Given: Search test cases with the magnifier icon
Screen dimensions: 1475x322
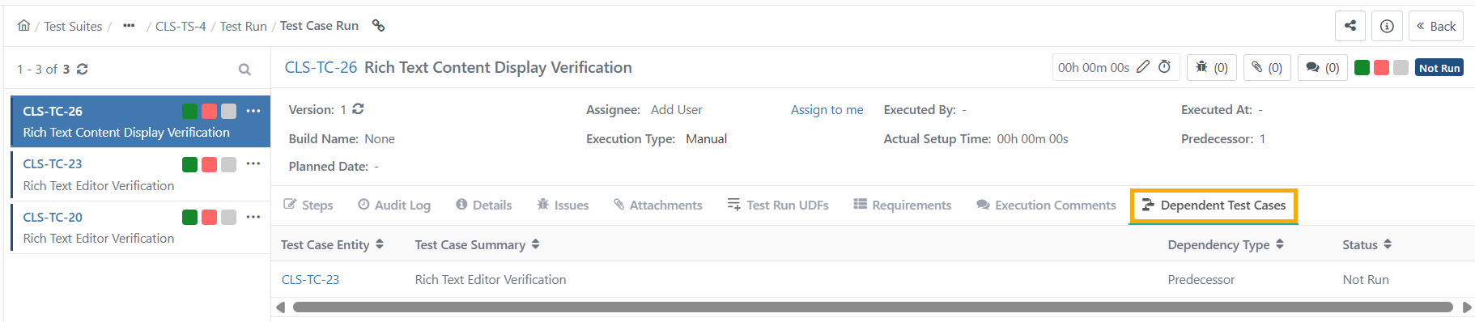Looking at the screenshot, I should pos(244,70).
